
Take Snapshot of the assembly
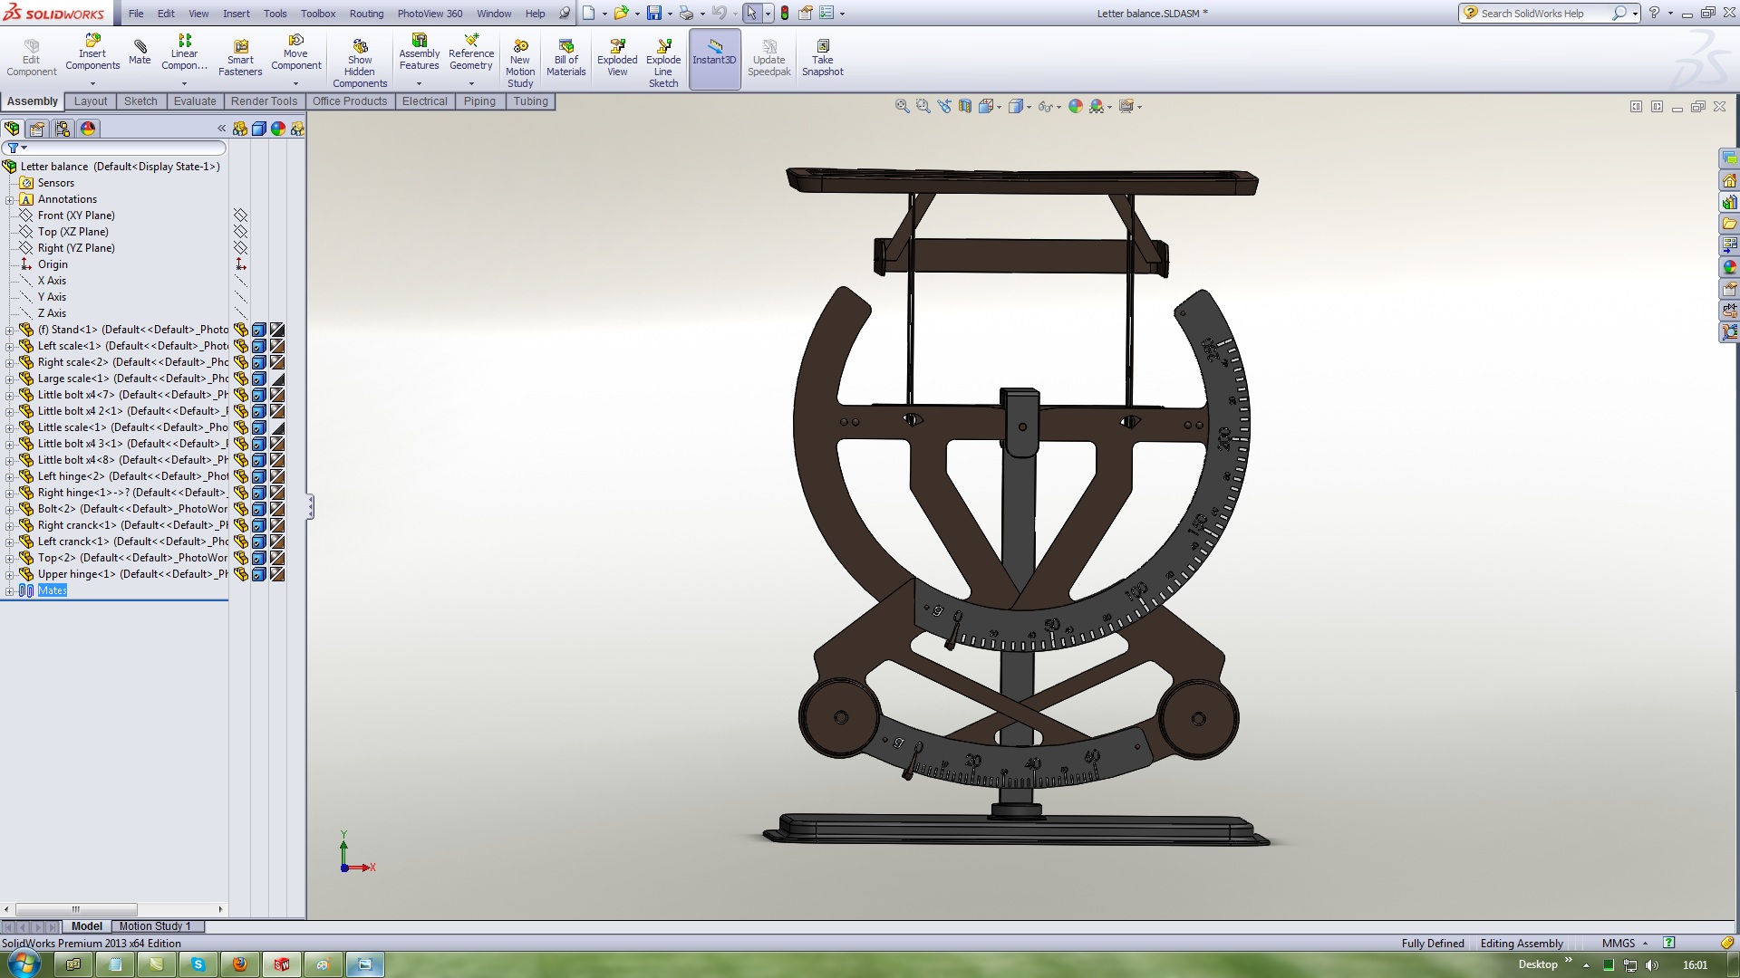(x=822, y=58)
